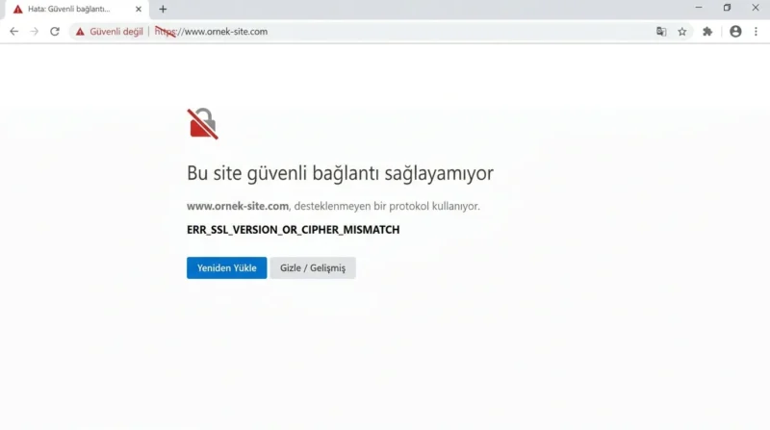This screenshot has height=430, width=770.
Task: Minimize the browser window
Action: [x=699, y=8]
